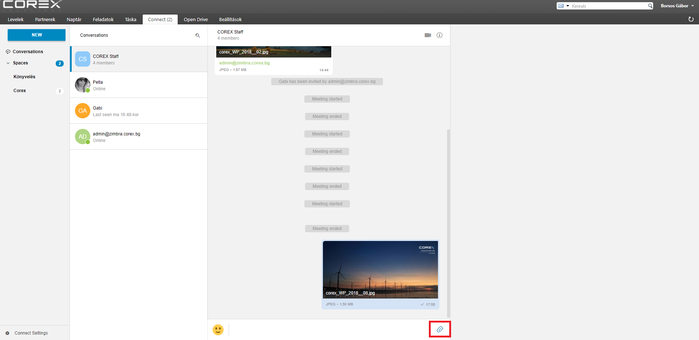Viewport: 699px width, 340px height.
Task: Open the corex_WP_2018__02.jpg image
Action: 274,52
